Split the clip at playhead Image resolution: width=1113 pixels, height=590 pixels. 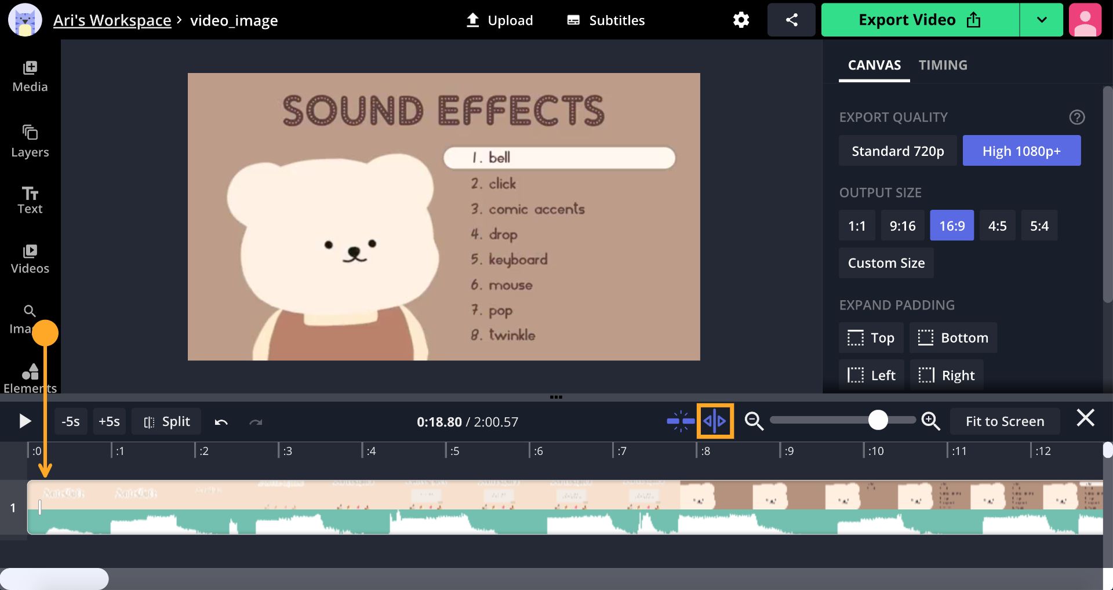pos(166,421)
